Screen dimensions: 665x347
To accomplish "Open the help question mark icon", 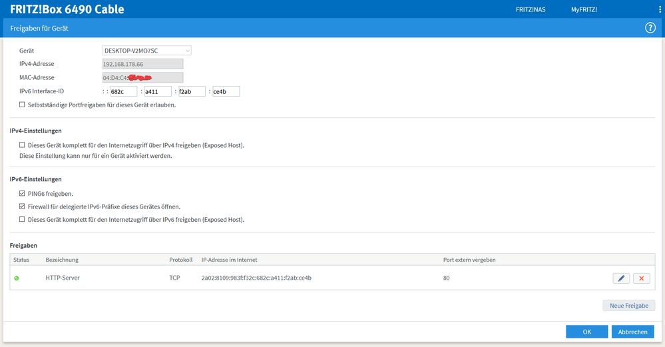I will 650,28.
